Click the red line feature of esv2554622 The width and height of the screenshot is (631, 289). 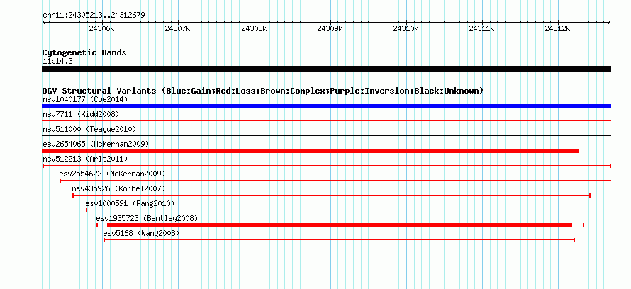coord(335,181)
